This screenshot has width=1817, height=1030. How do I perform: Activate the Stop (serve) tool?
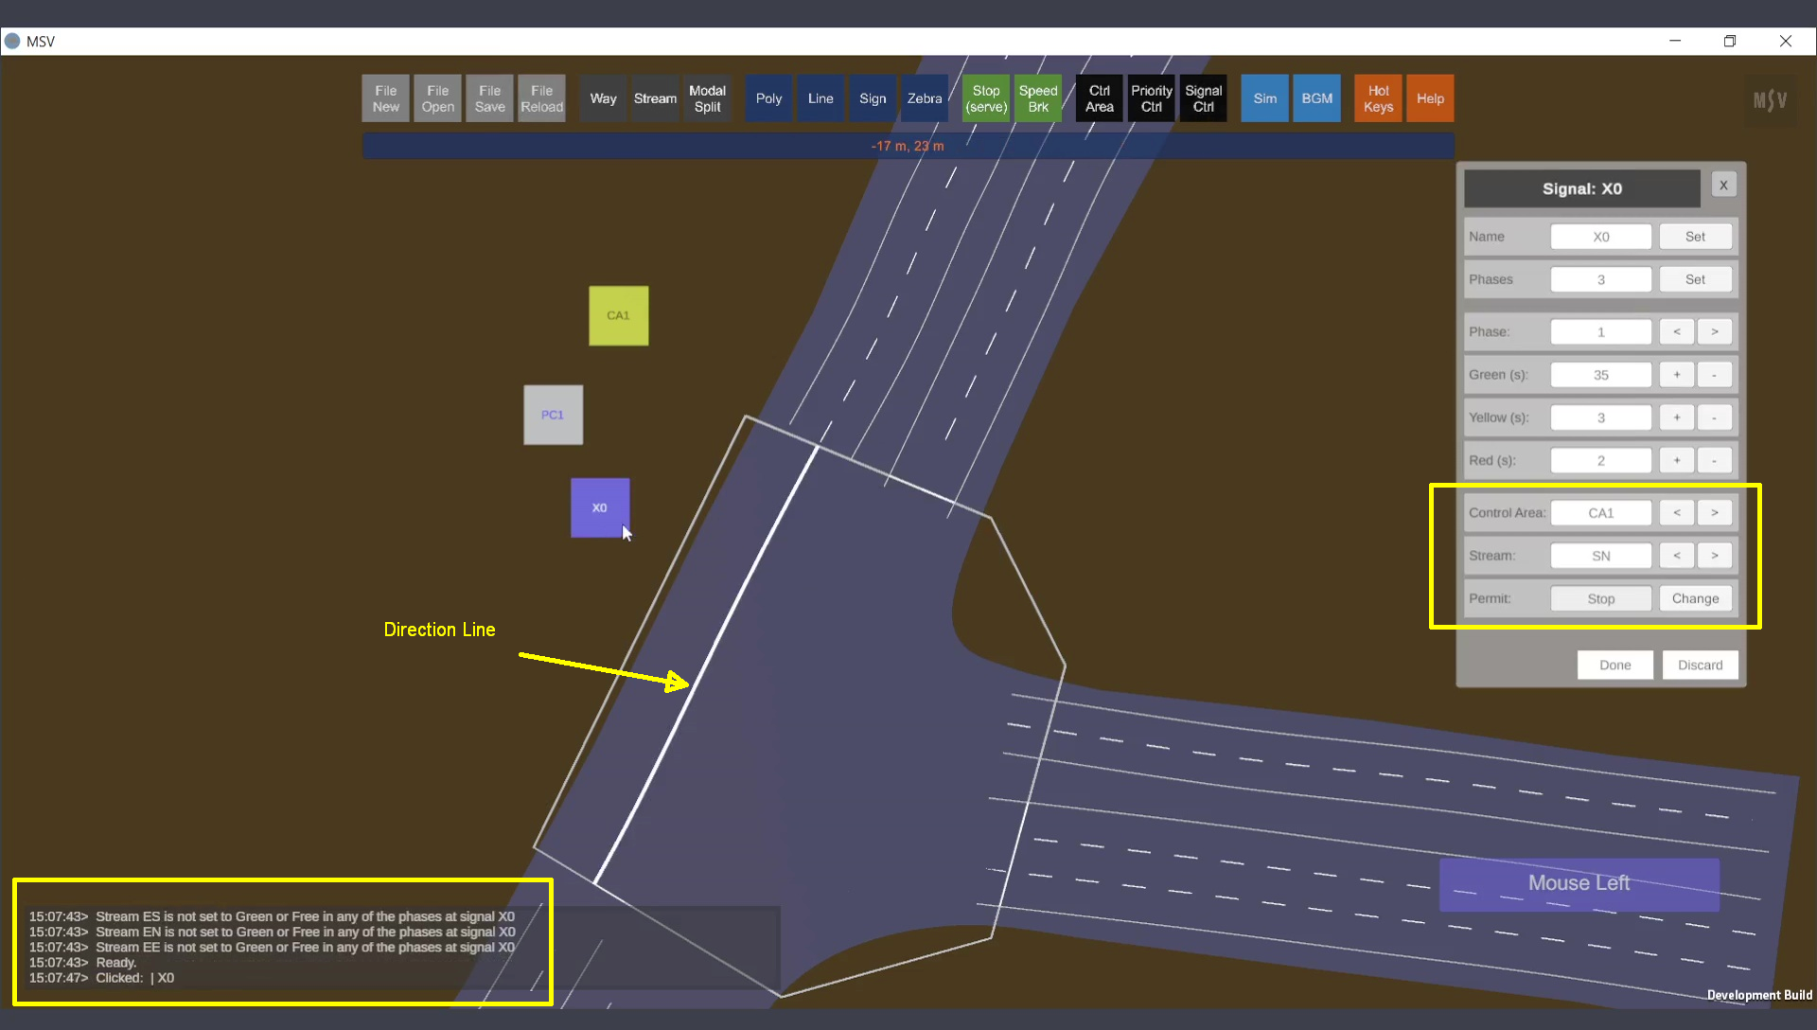click(986, 98)
